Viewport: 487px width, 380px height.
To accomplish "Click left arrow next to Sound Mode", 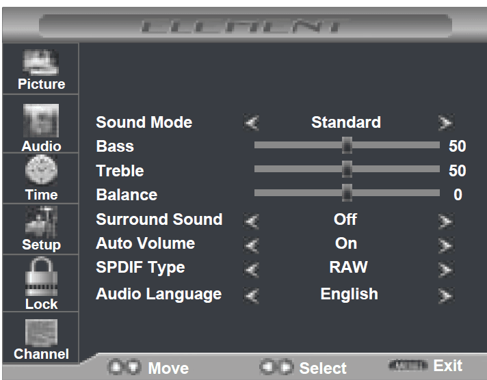I will 252,124.
